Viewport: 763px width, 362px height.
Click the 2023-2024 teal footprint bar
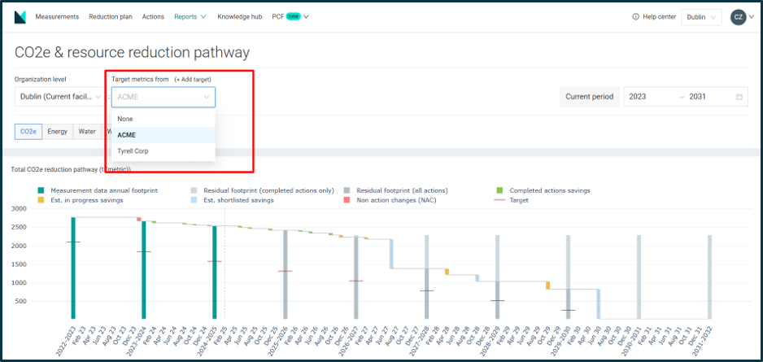[144, 270]
